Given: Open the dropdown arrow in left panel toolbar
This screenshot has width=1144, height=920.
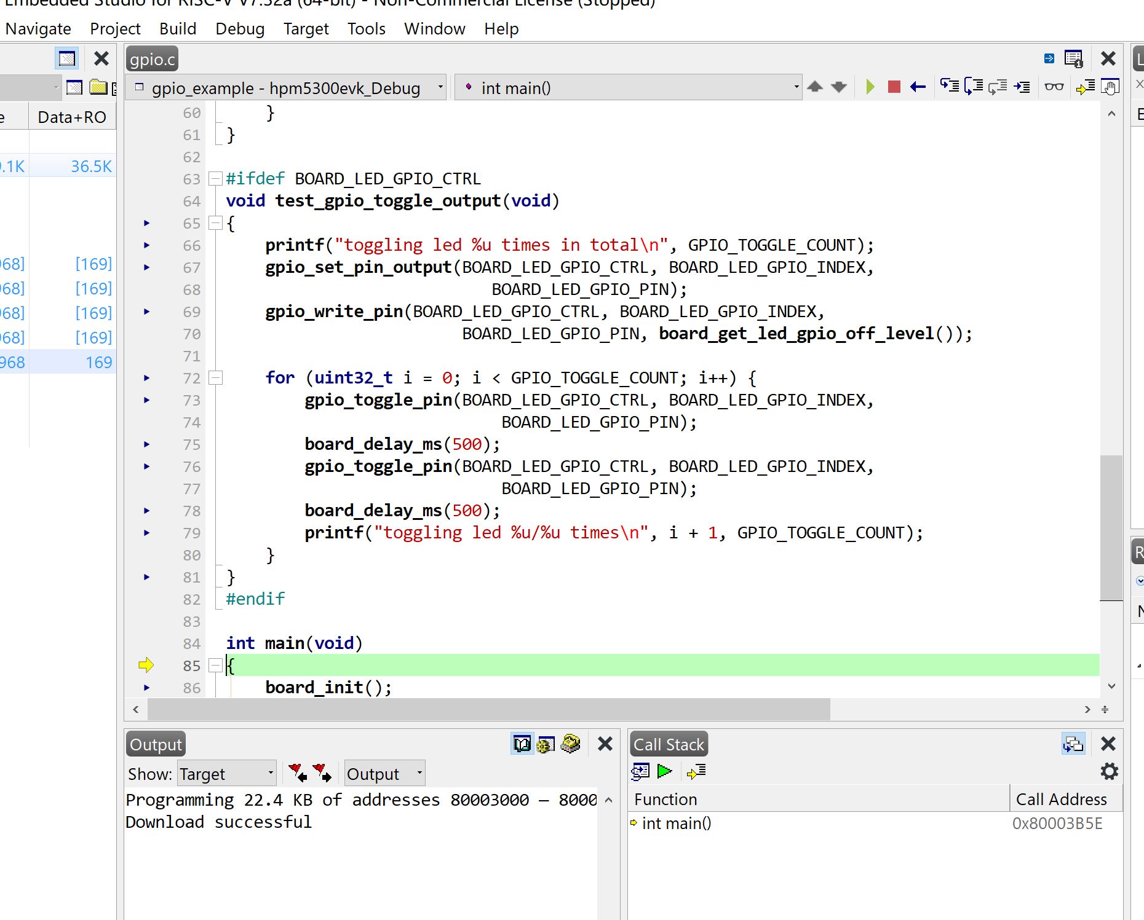Looking at the screenshot, I should (x=56, y=87).
